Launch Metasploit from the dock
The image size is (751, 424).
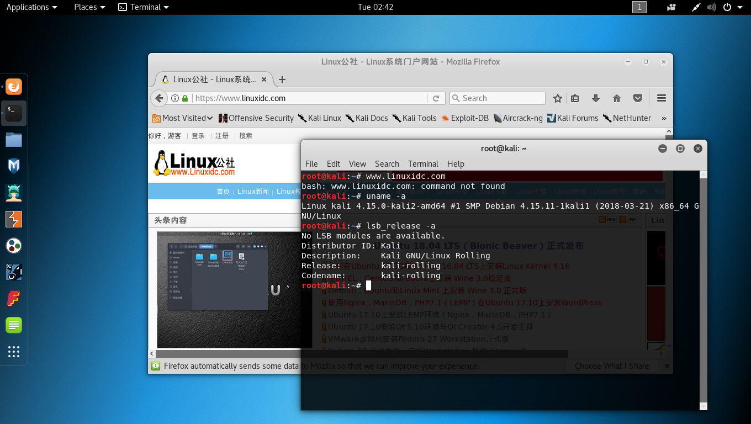14,166
